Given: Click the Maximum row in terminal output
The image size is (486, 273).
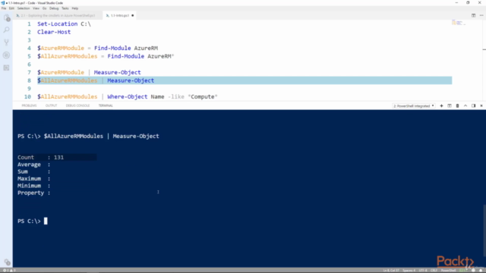Looking at the screenshot, I should click(33, 179).
